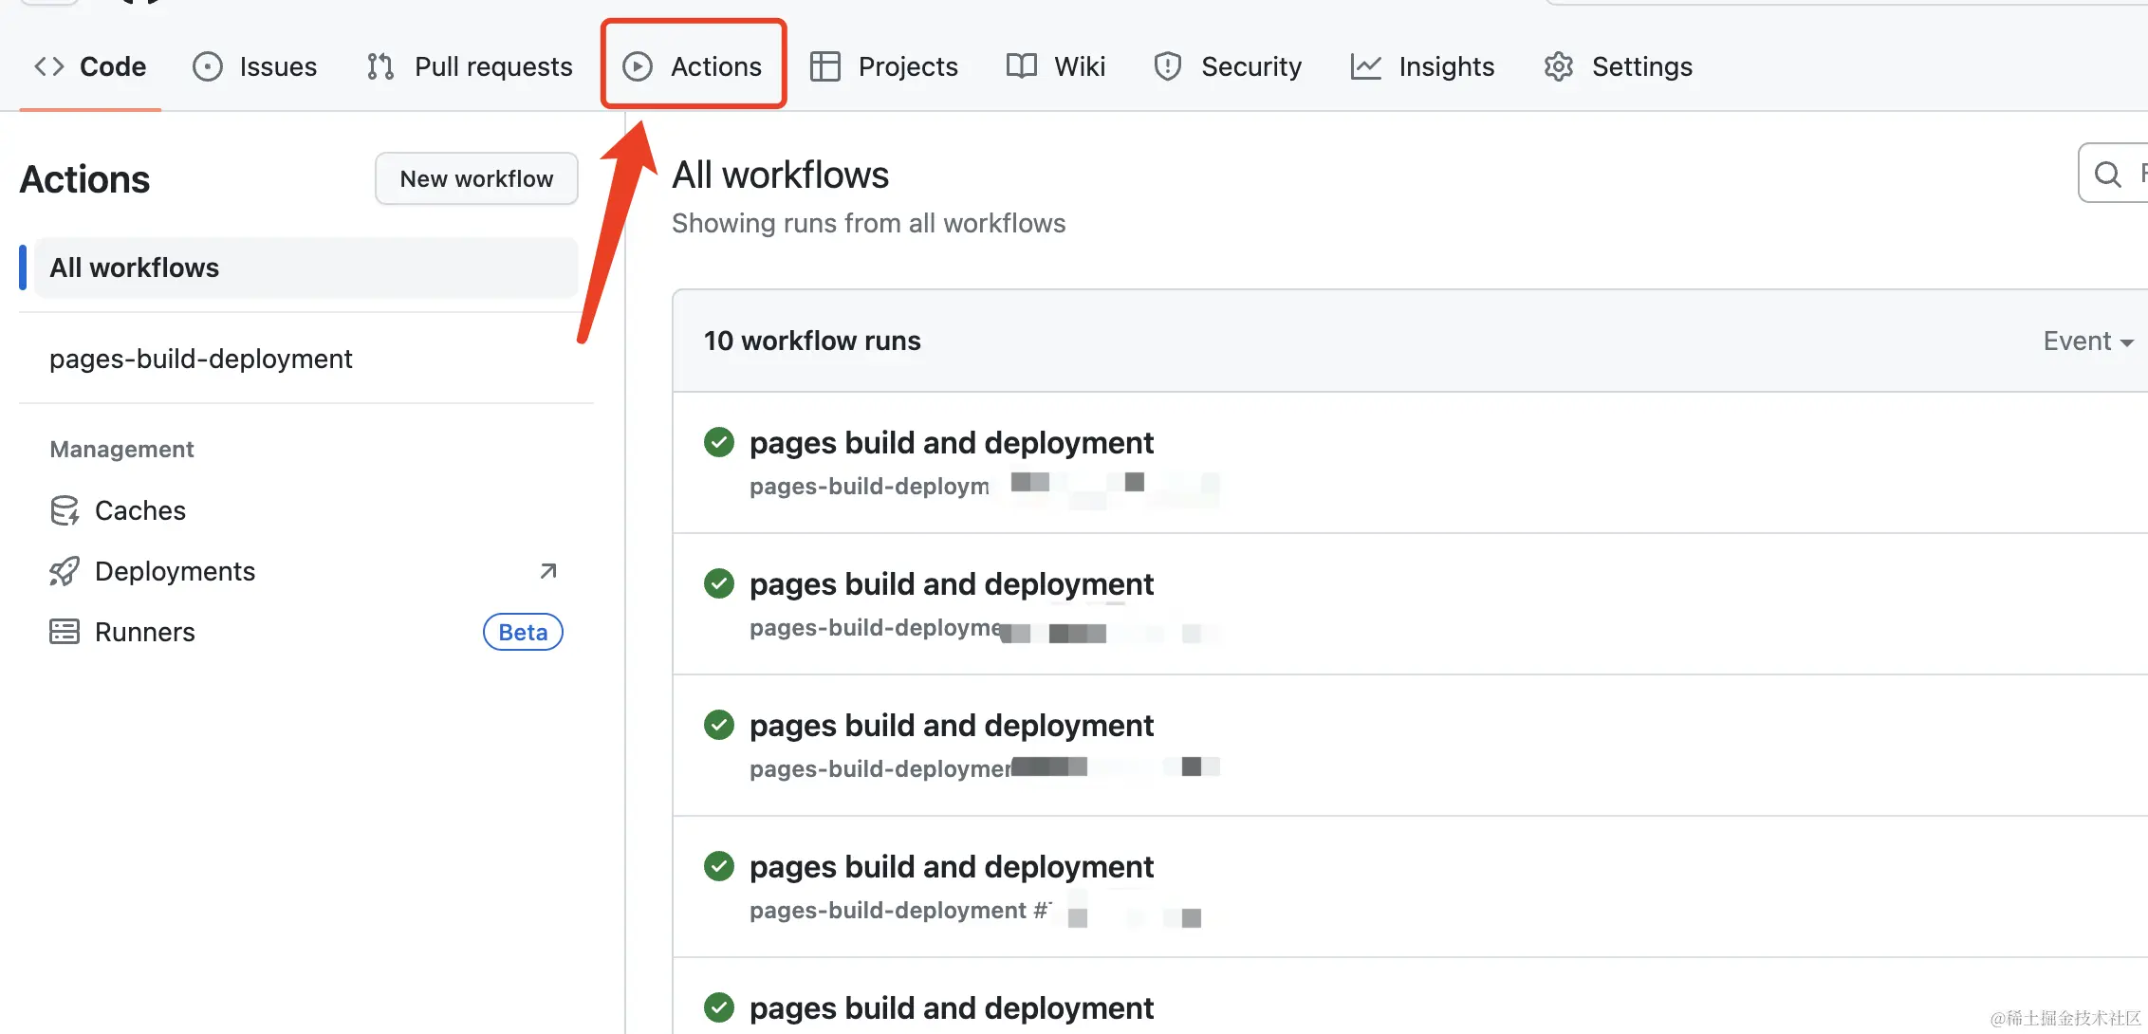Viewport: 2148px width, 1034px height.
Task: Click the Insights graph icon
Action: [1365, 66]
